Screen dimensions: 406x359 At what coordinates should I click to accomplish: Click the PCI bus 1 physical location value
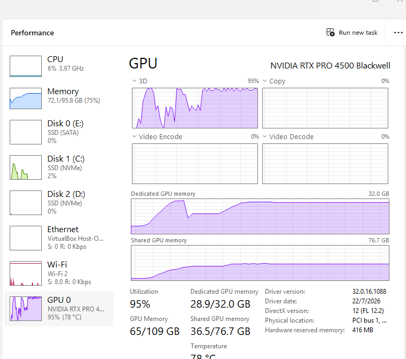pos(369,320)
